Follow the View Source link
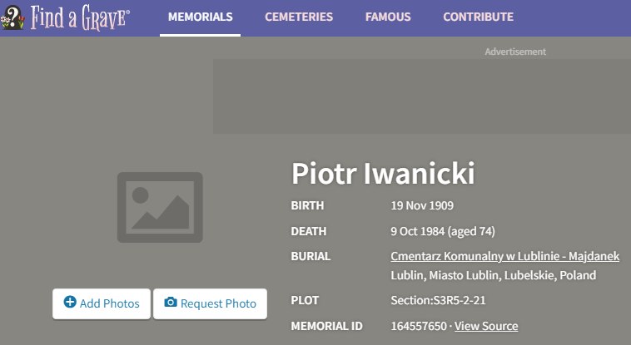 pyautogui.click(x=486, y=326)
